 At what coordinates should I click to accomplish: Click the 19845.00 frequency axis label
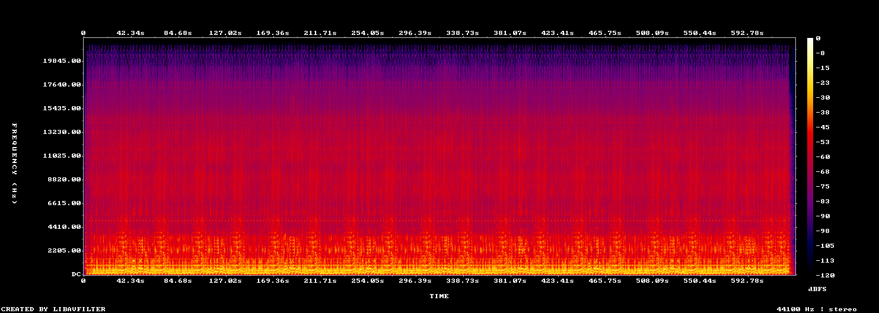tap(62, 61)
